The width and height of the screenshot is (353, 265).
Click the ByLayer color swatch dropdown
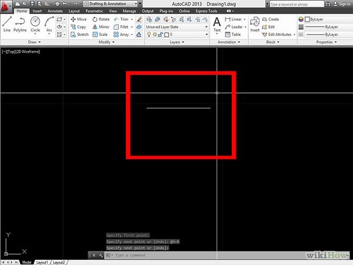point(329,19)
